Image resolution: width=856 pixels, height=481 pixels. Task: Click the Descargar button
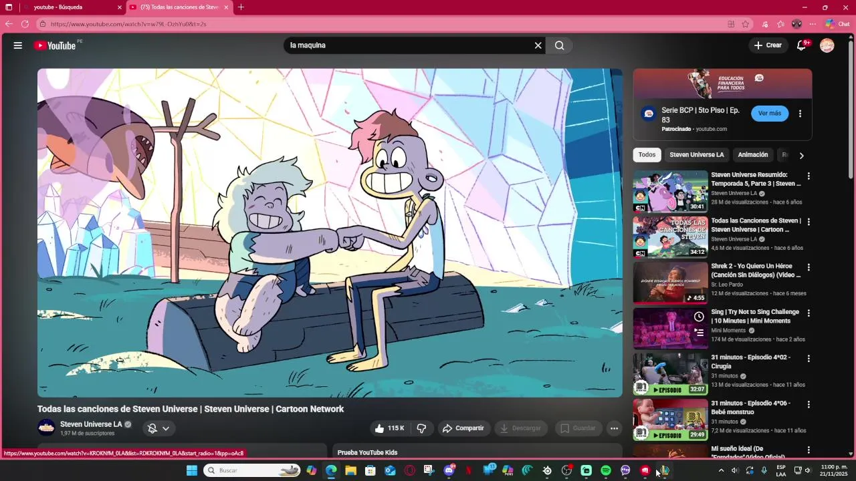[x=521, y=428]
